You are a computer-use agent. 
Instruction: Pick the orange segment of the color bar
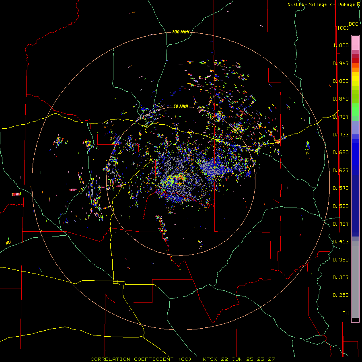pyautogui.click(x=355, y=68)
